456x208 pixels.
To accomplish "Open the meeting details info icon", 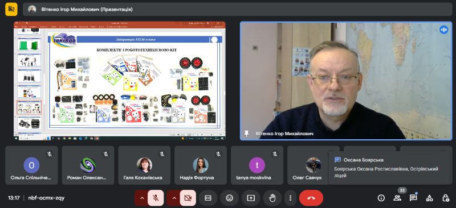I will (381, 198).
